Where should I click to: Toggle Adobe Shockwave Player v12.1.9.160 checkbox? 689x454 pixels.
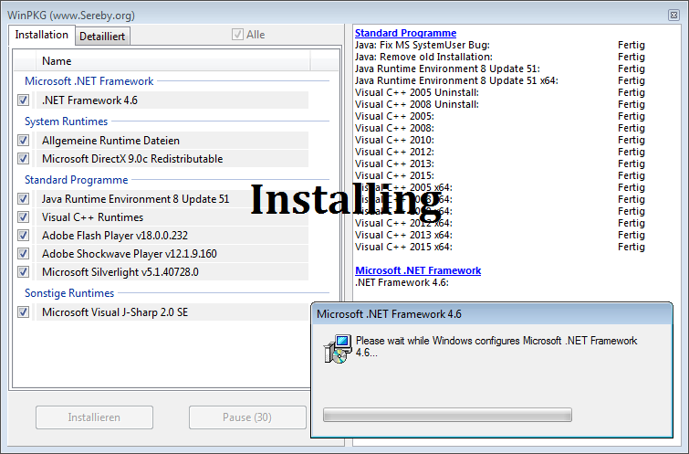[24, 254]
